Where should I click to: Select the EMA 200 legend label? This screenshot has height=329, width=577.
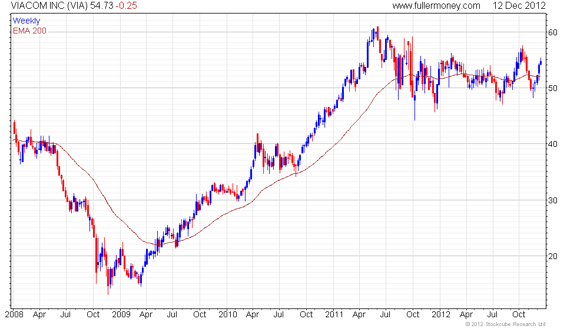(x=29, y=31)
